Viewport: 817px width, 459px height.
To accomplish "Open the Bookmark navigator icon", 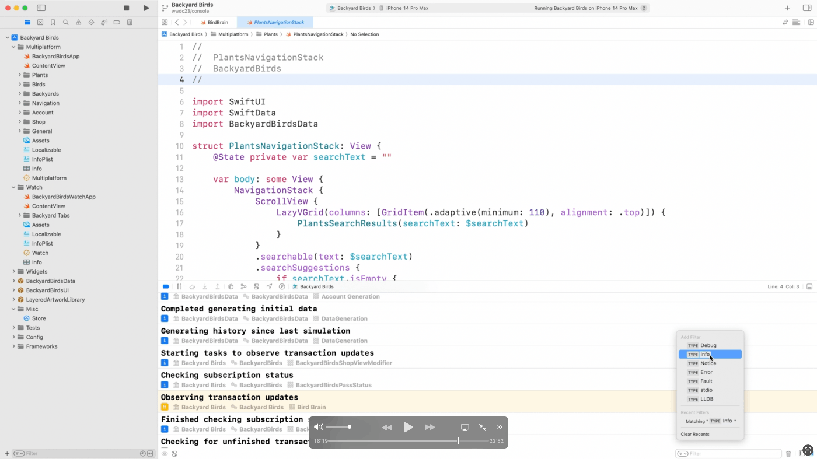I will pyautogui.click(x=53, y=23).
